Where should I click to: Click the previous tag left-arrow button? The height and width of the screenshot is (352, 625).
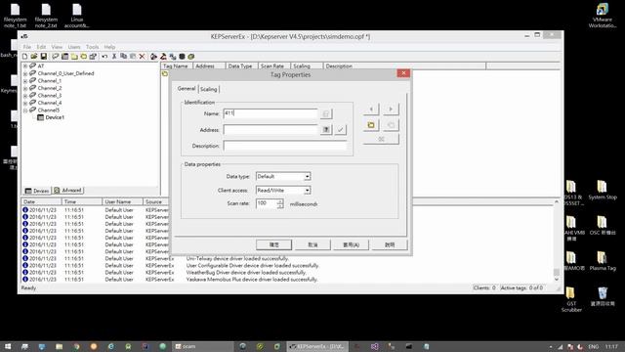click(371, 109)
